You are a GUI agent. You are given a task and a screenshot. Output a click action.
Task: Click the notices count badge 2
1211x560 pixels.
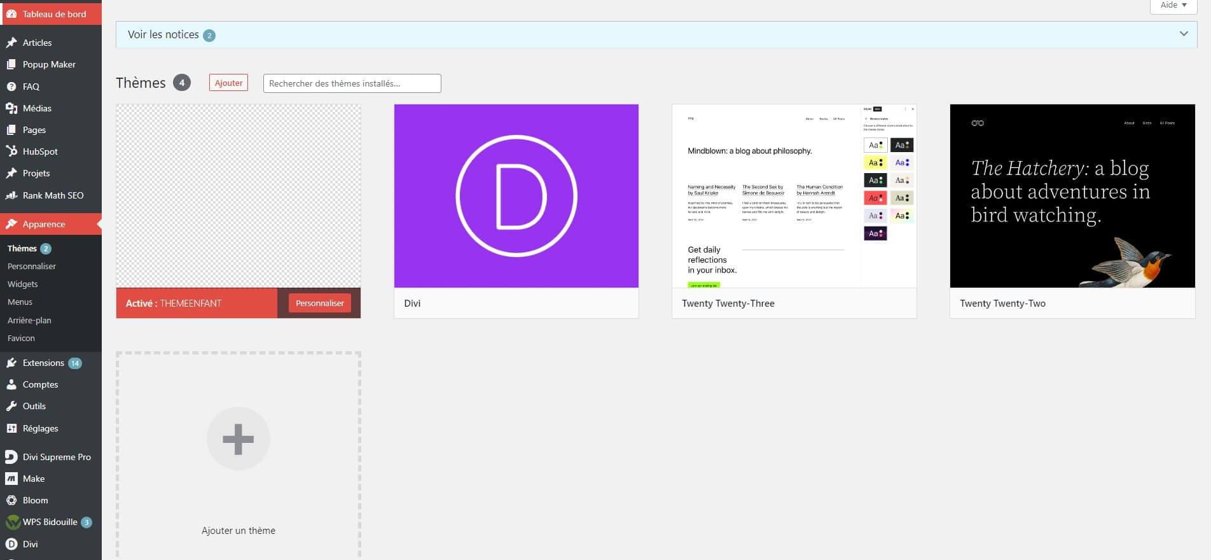coord(209,36)
